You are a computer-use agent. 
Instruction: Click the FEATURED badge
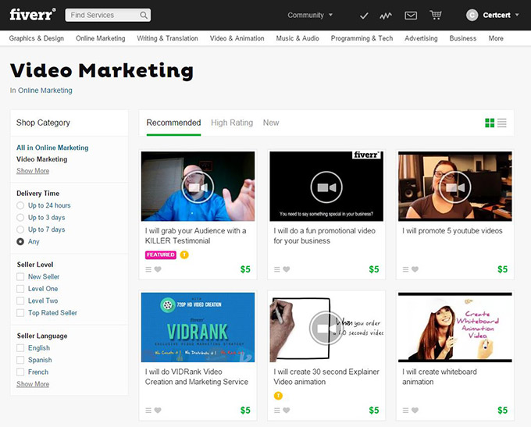click(161, 254)
